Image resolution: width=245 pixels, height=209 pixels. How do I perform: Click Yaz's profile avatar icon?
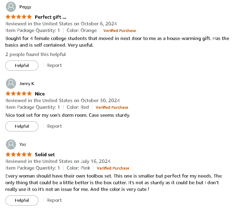click(x=11, y=144)
